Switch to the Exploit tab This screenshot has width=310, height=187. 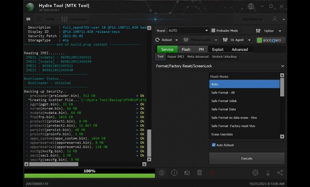tap(218, 49)
